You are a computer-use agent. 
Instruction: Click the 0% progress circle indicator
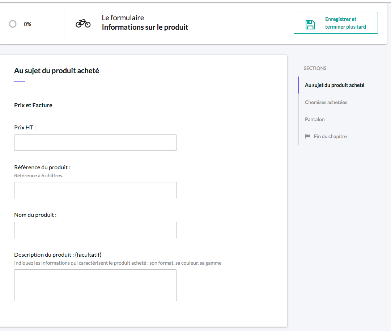13,24
